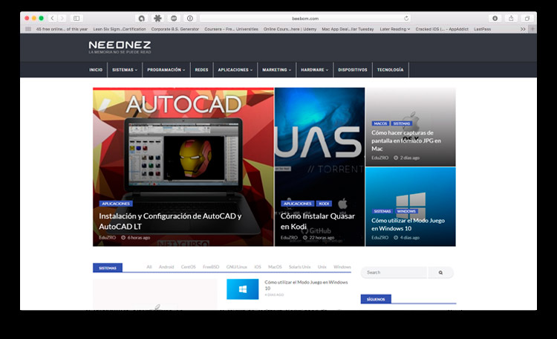Open the circular arrow extension icon
Viewport: 557px width, 339px height.
(x=141, y=18)
